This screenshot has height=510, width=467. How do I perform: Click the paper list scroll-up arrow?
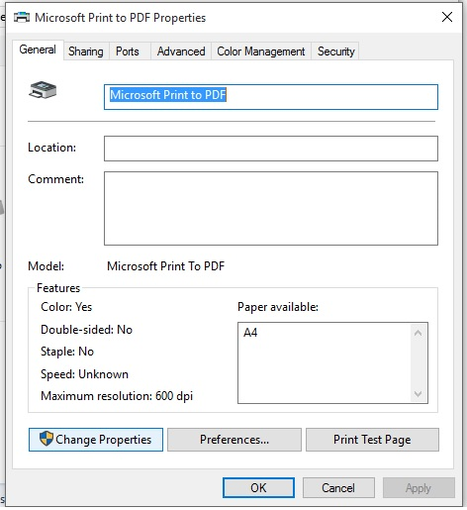[418, 333]
